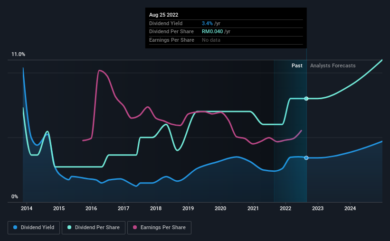
Task: Toggle the Dividend Per Share legend item
Action: pos(94,228)
